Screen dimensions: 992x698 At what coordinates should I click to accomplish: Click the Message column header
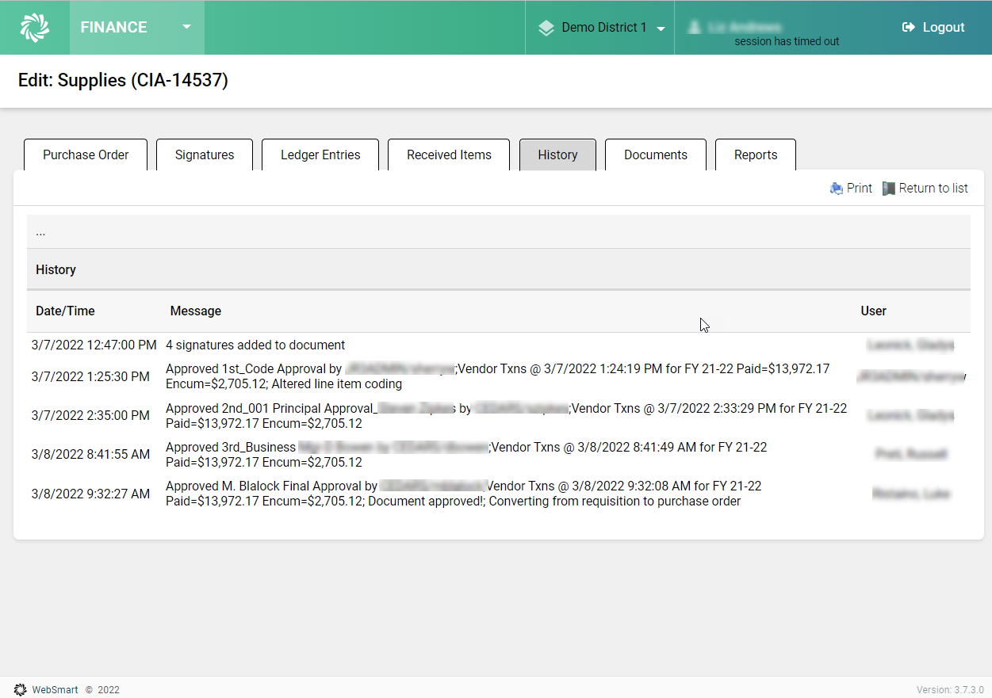[196, 311]
